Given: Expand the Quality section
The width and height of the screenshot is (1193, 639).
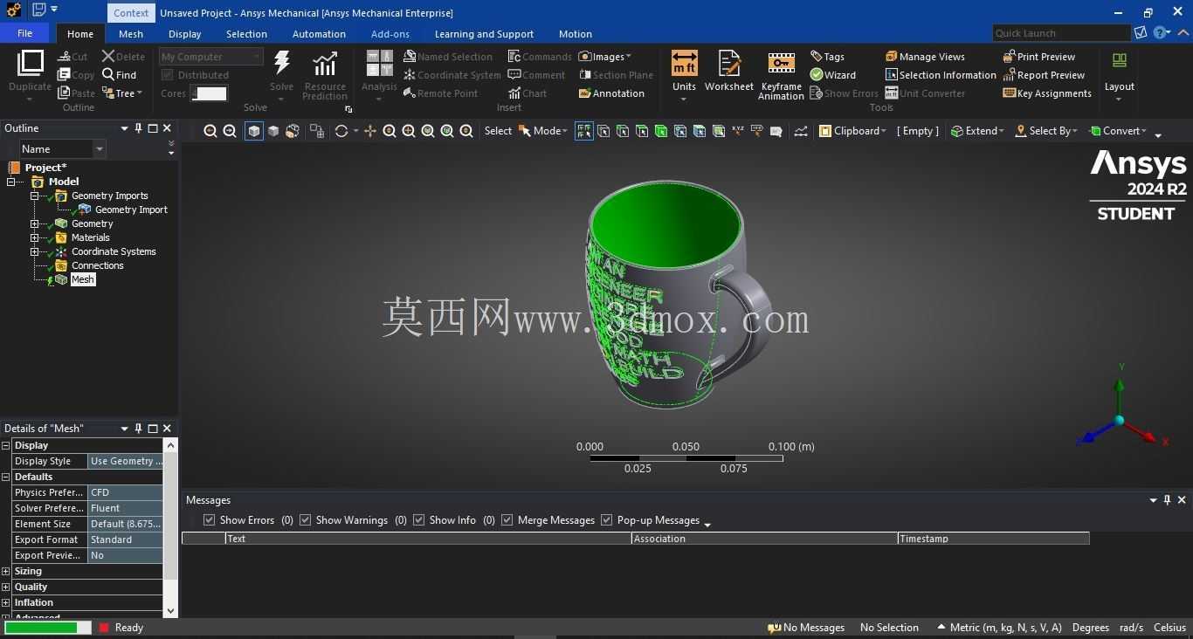Looking at the screenshot, I should [6, 587].
